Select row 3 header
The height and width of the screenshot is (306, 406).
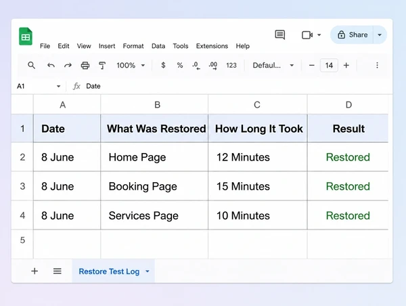[22, 186]
